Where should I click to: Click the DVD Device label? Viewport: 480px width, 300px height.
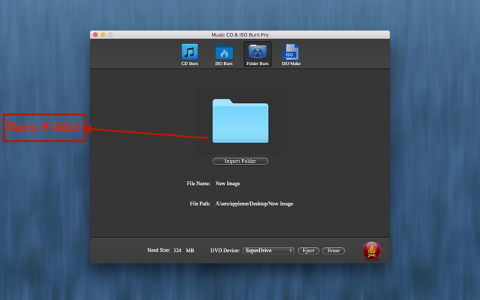pyautogui.click(x=225, y=251)
